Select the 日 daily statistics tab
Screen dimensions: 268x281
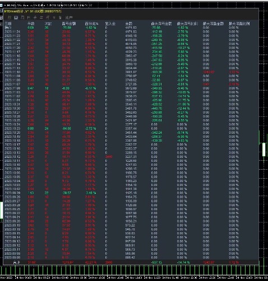16,17
